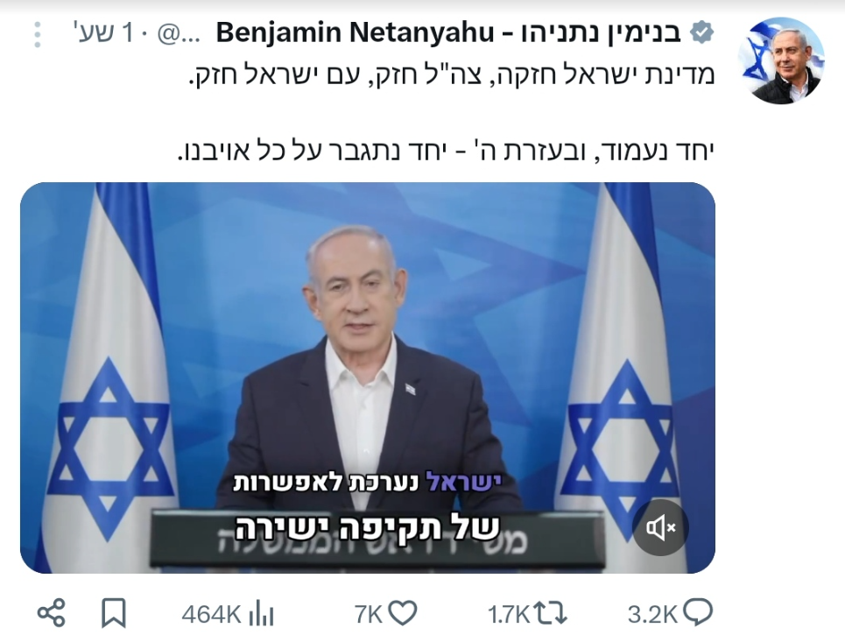Click the blue verified badge
The image size is (845, 642).
tap(701, 32)
